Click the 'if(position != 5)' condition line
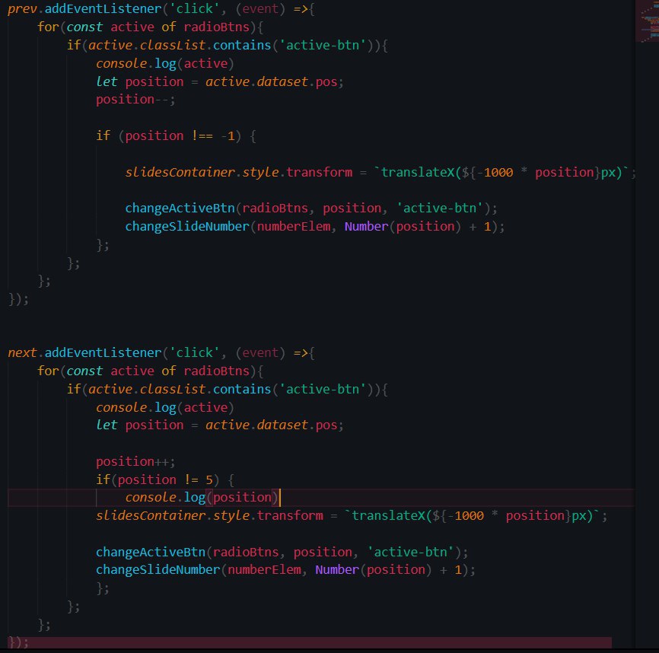The width and height of the screenshot is (659, 653). tap(164, 479)
